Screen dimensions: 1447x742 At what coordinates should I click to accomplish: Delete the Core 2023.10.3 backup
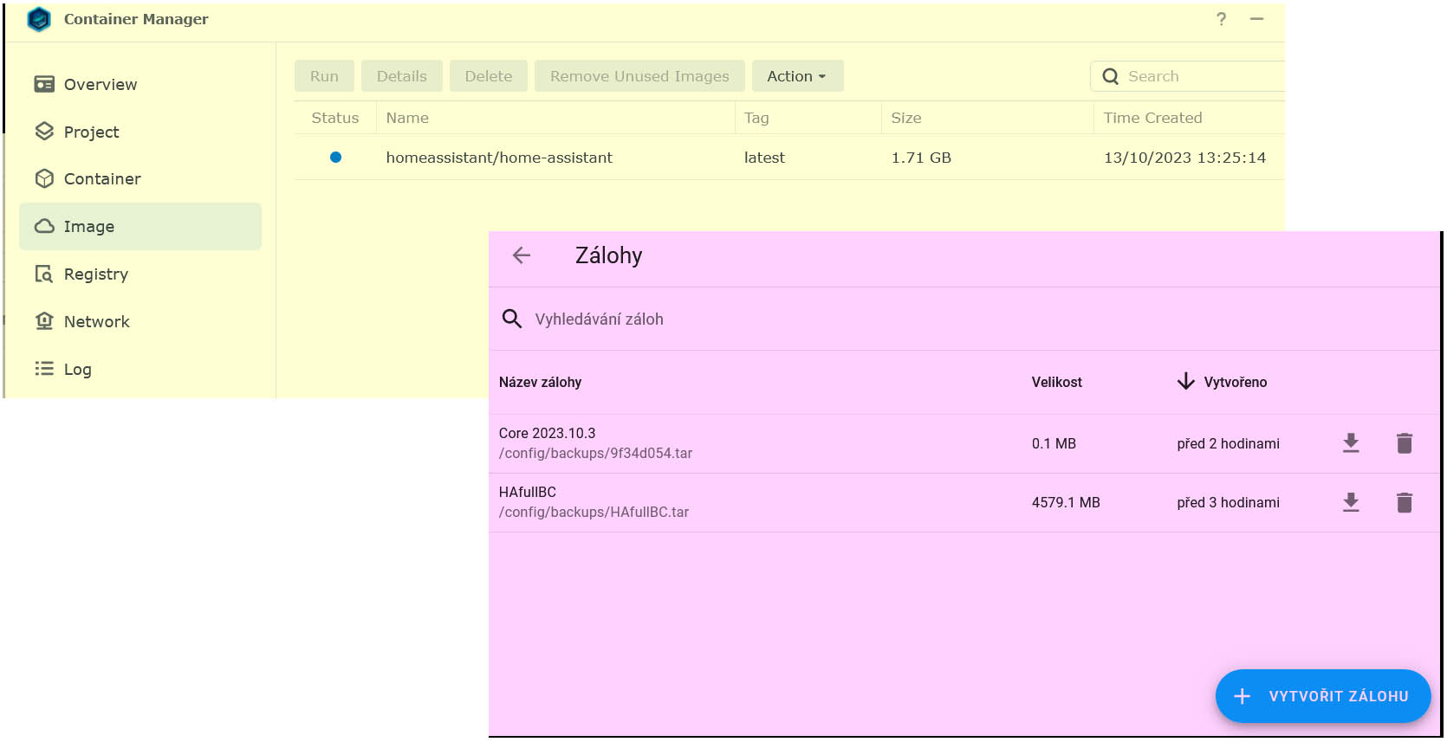point(1405,443)
